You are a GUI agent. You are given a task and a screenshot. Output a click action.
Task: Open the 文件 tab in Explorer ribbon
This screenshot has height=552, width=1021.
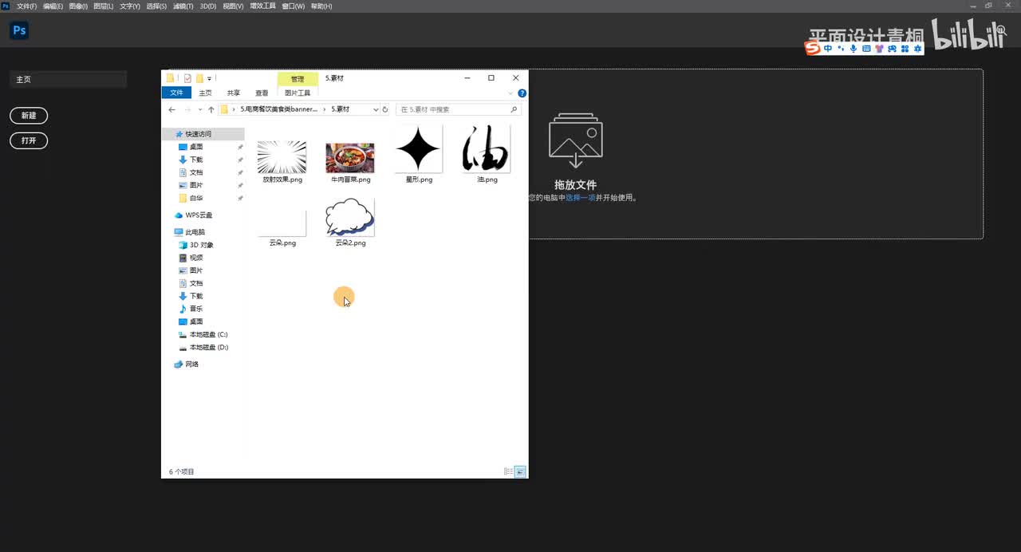pos(176,93)
